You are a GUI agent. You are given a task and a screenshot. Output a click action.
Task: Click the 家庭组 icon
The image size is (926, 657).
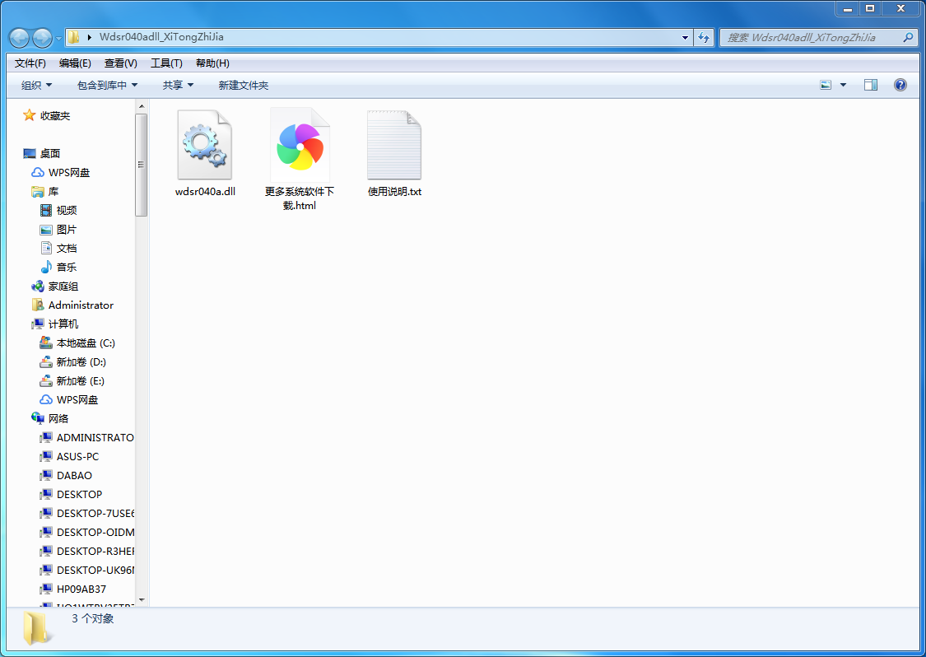[x=38, y=286]
